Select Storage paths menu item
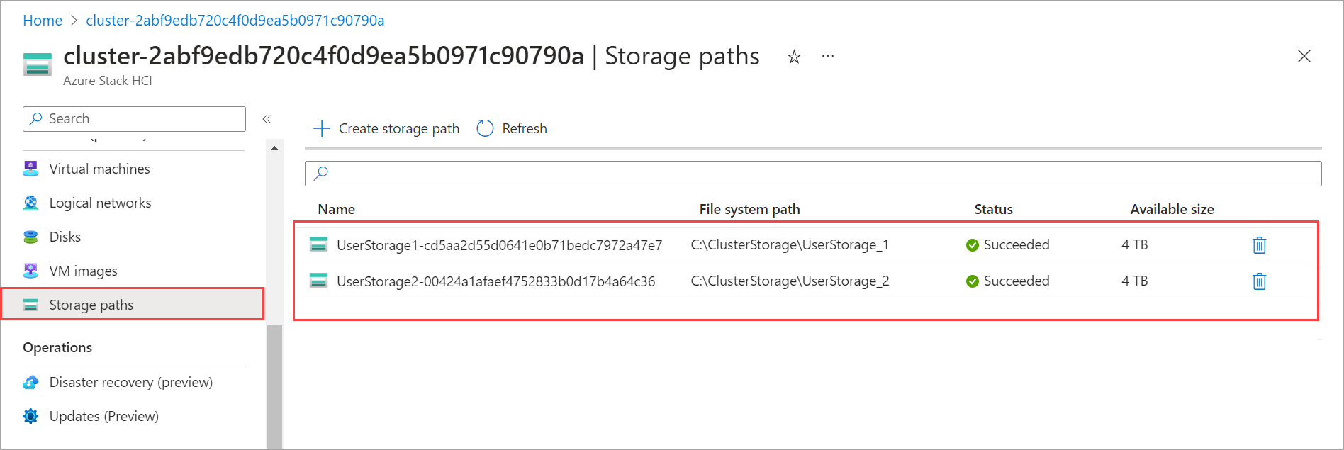The height and width of the screenshot is (450, 1344). pyautogui.click(x=91, y=305)
